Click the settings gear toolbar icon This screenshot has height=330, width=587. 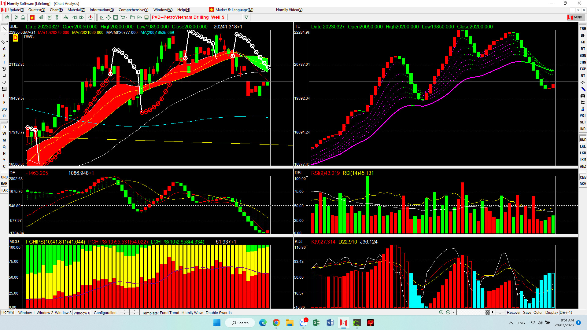pyautogui.click(x=108, y=17)
